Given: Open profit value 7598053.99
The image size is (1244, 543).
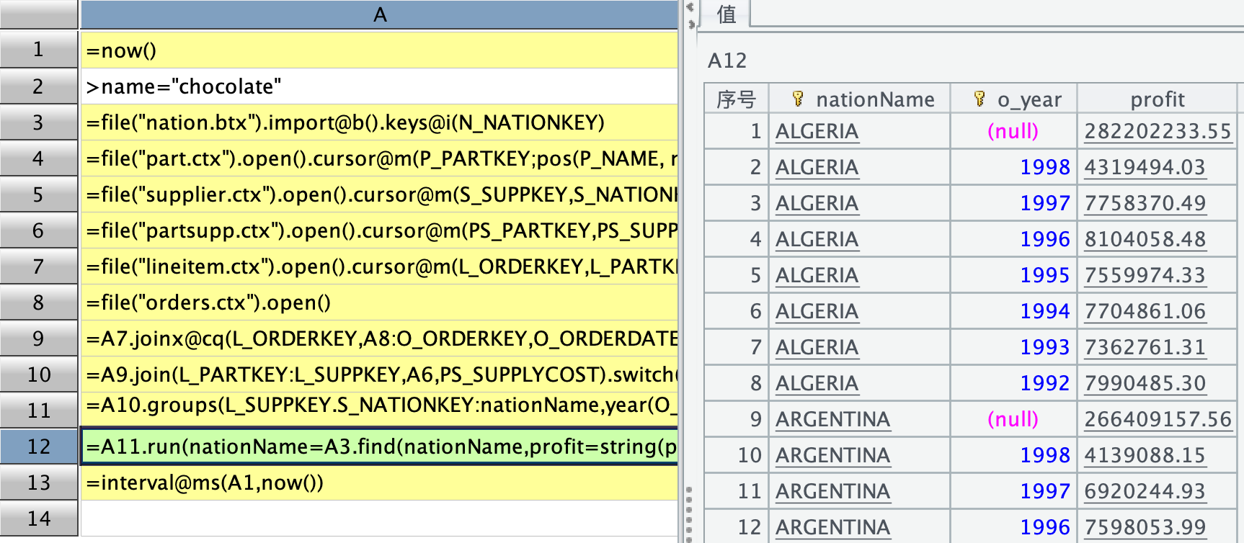Looking at the screenshot, I should click(1145, 527).
